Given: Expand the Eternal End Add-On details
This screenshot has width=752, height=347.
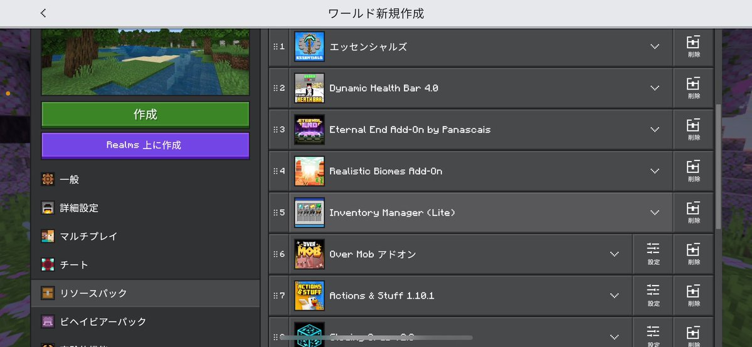Looking at the screenshot, I should pos(655,130).
